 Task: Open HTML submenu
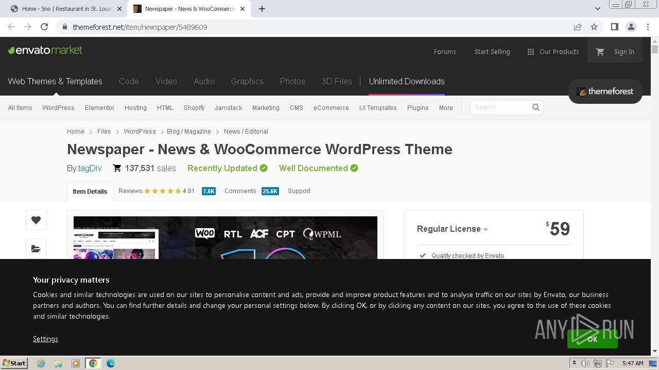coord(165,108)
